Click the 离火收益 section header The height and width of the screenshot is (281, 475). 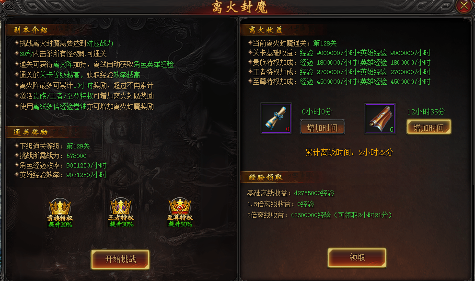coord(266,30)
